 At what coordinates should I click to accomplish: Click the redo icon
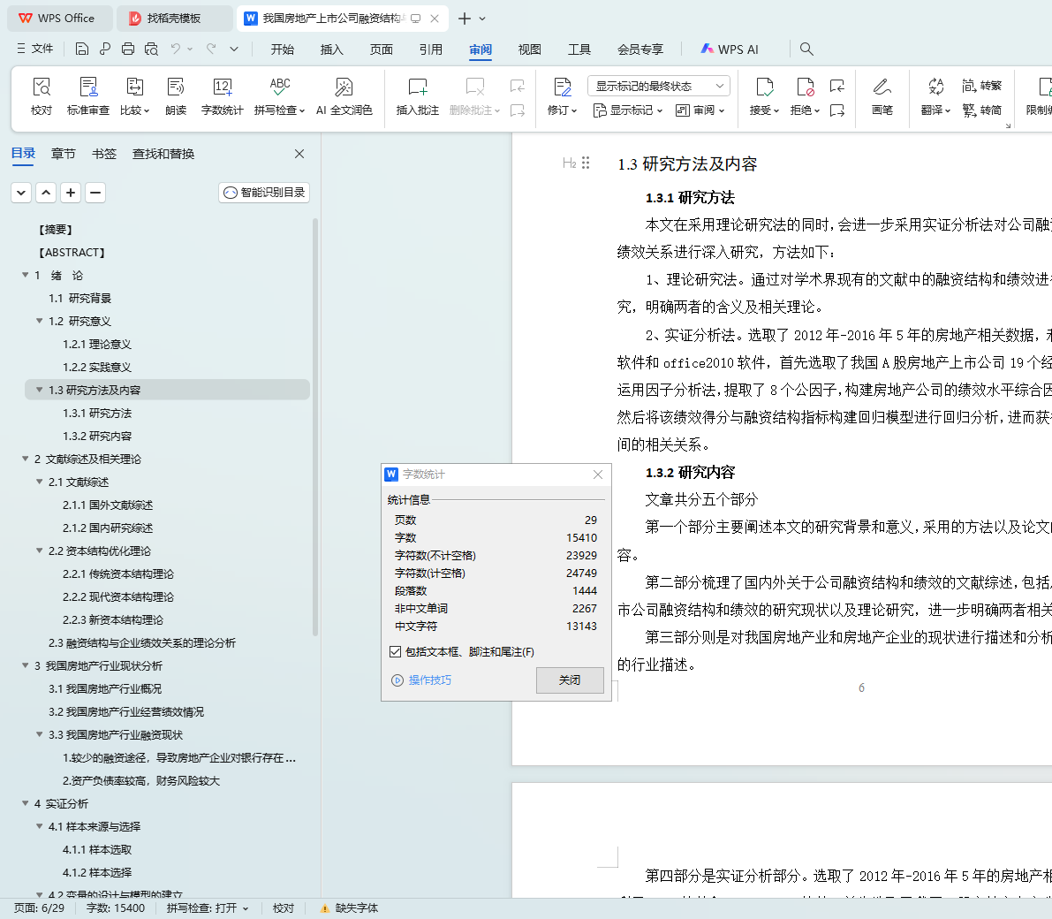(x=211, y=49)
